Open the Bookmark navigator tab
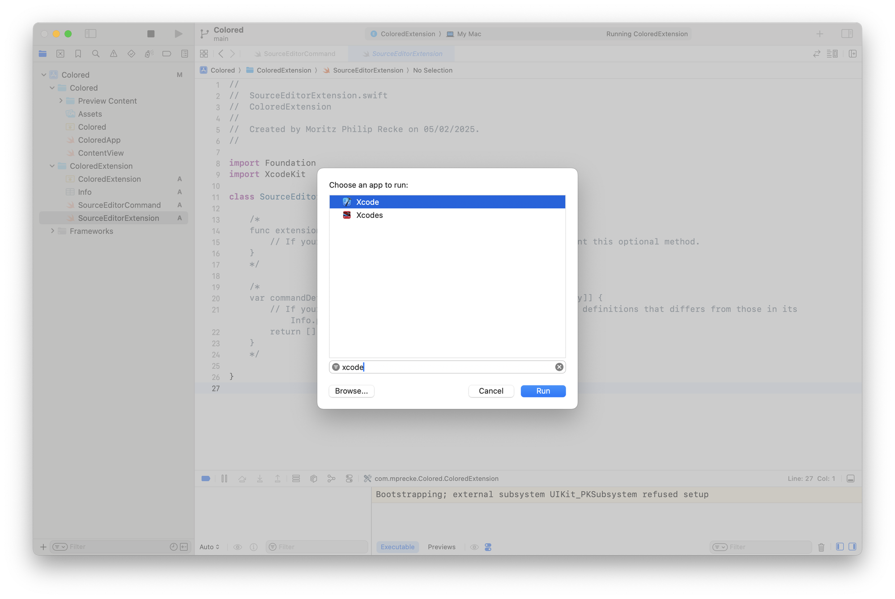895x599 pixels. pyautogui.click(x=78, y=54)
